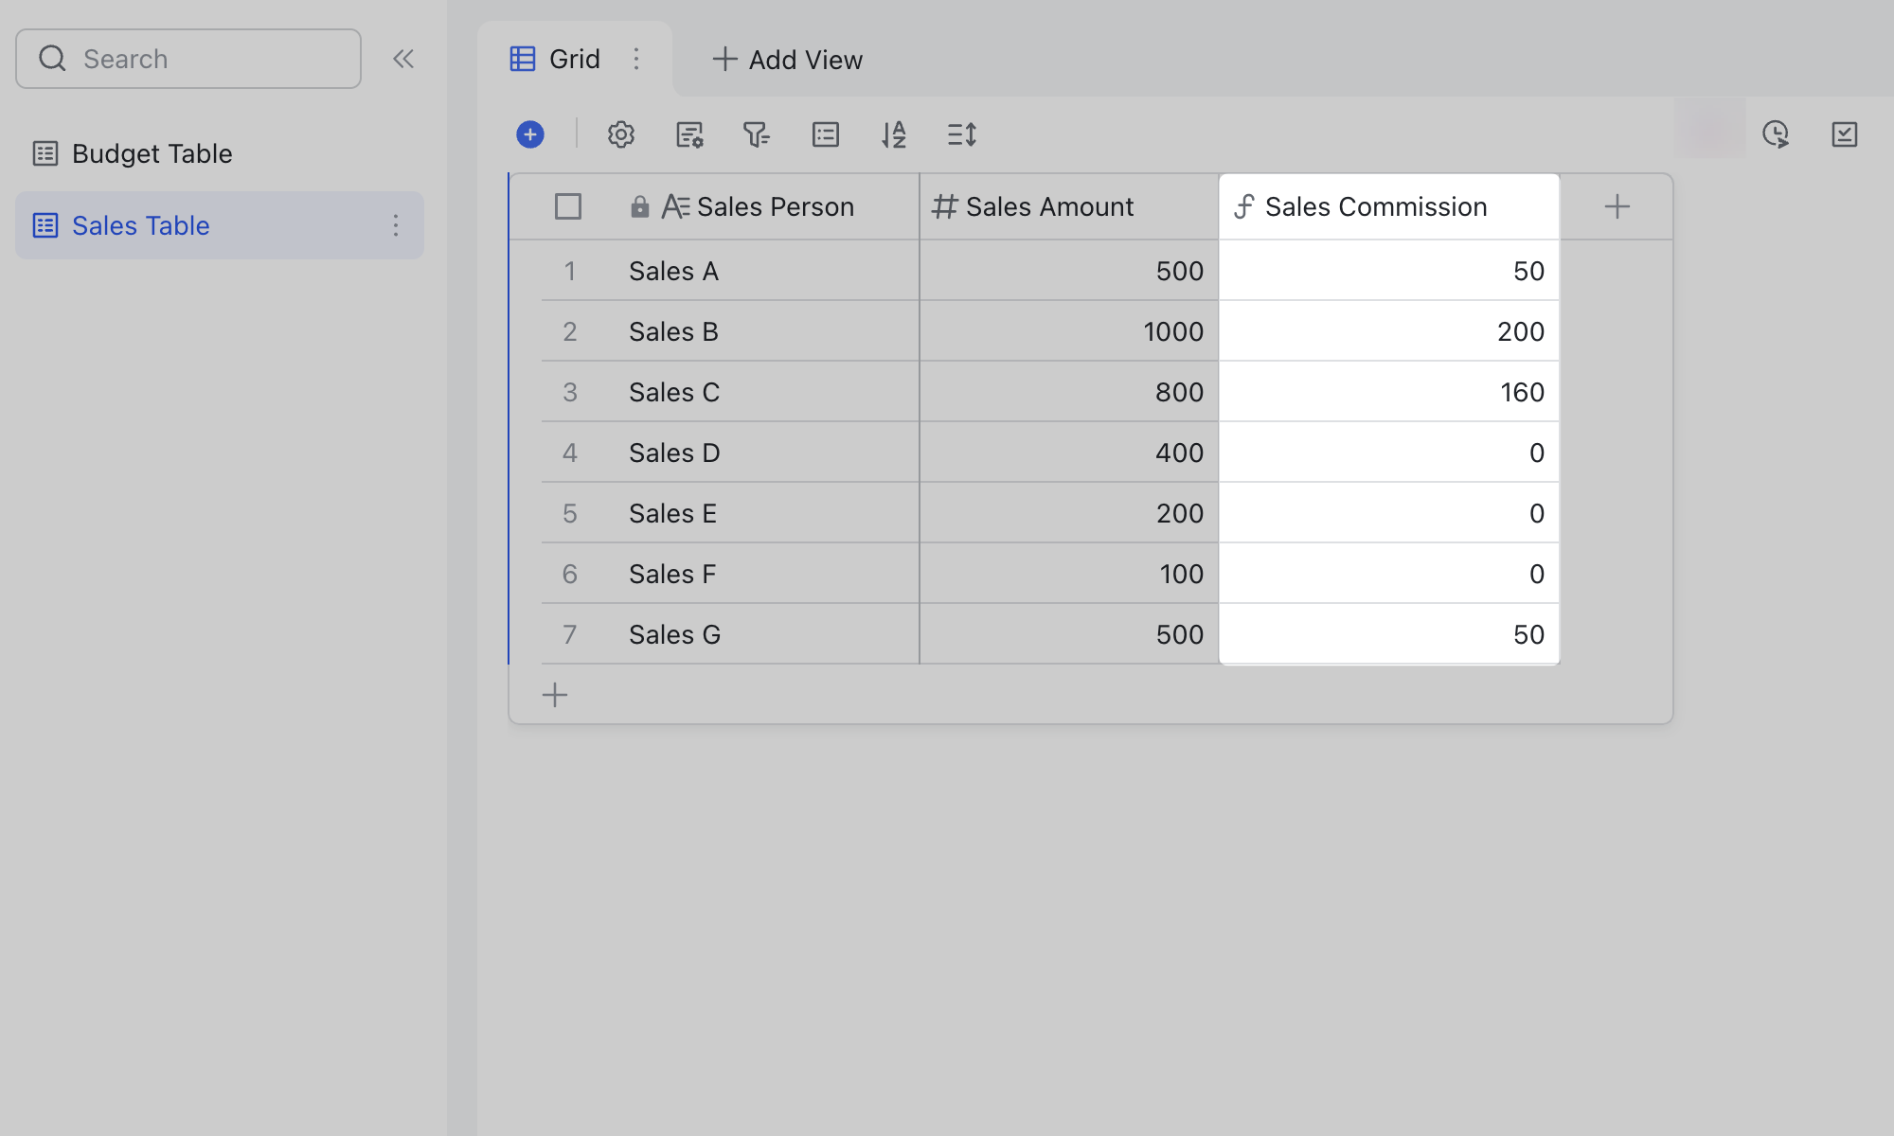Open the three-dot menu beside the Grid tab

click(636, 59)
